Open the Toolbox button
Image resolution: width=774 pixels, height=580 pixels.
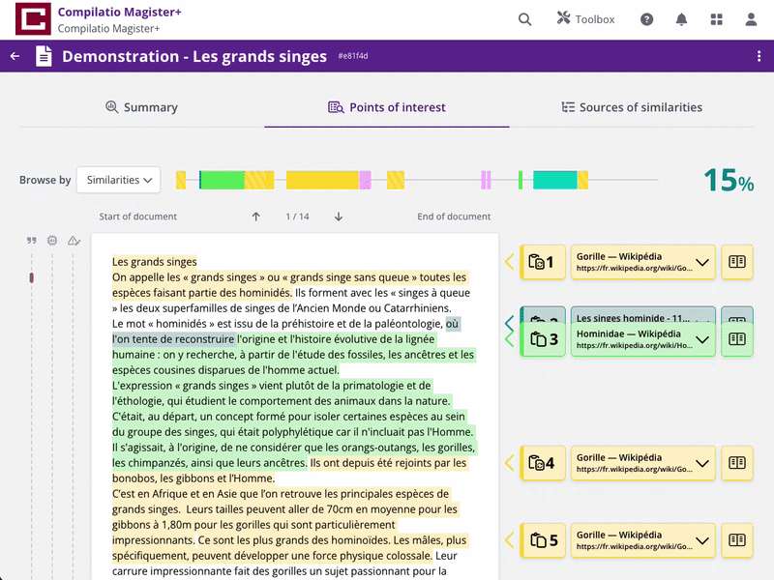pos(586,19)
